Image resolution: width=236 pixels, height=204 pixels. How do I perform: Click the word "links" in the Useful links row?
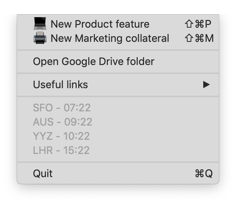(77, 84)
